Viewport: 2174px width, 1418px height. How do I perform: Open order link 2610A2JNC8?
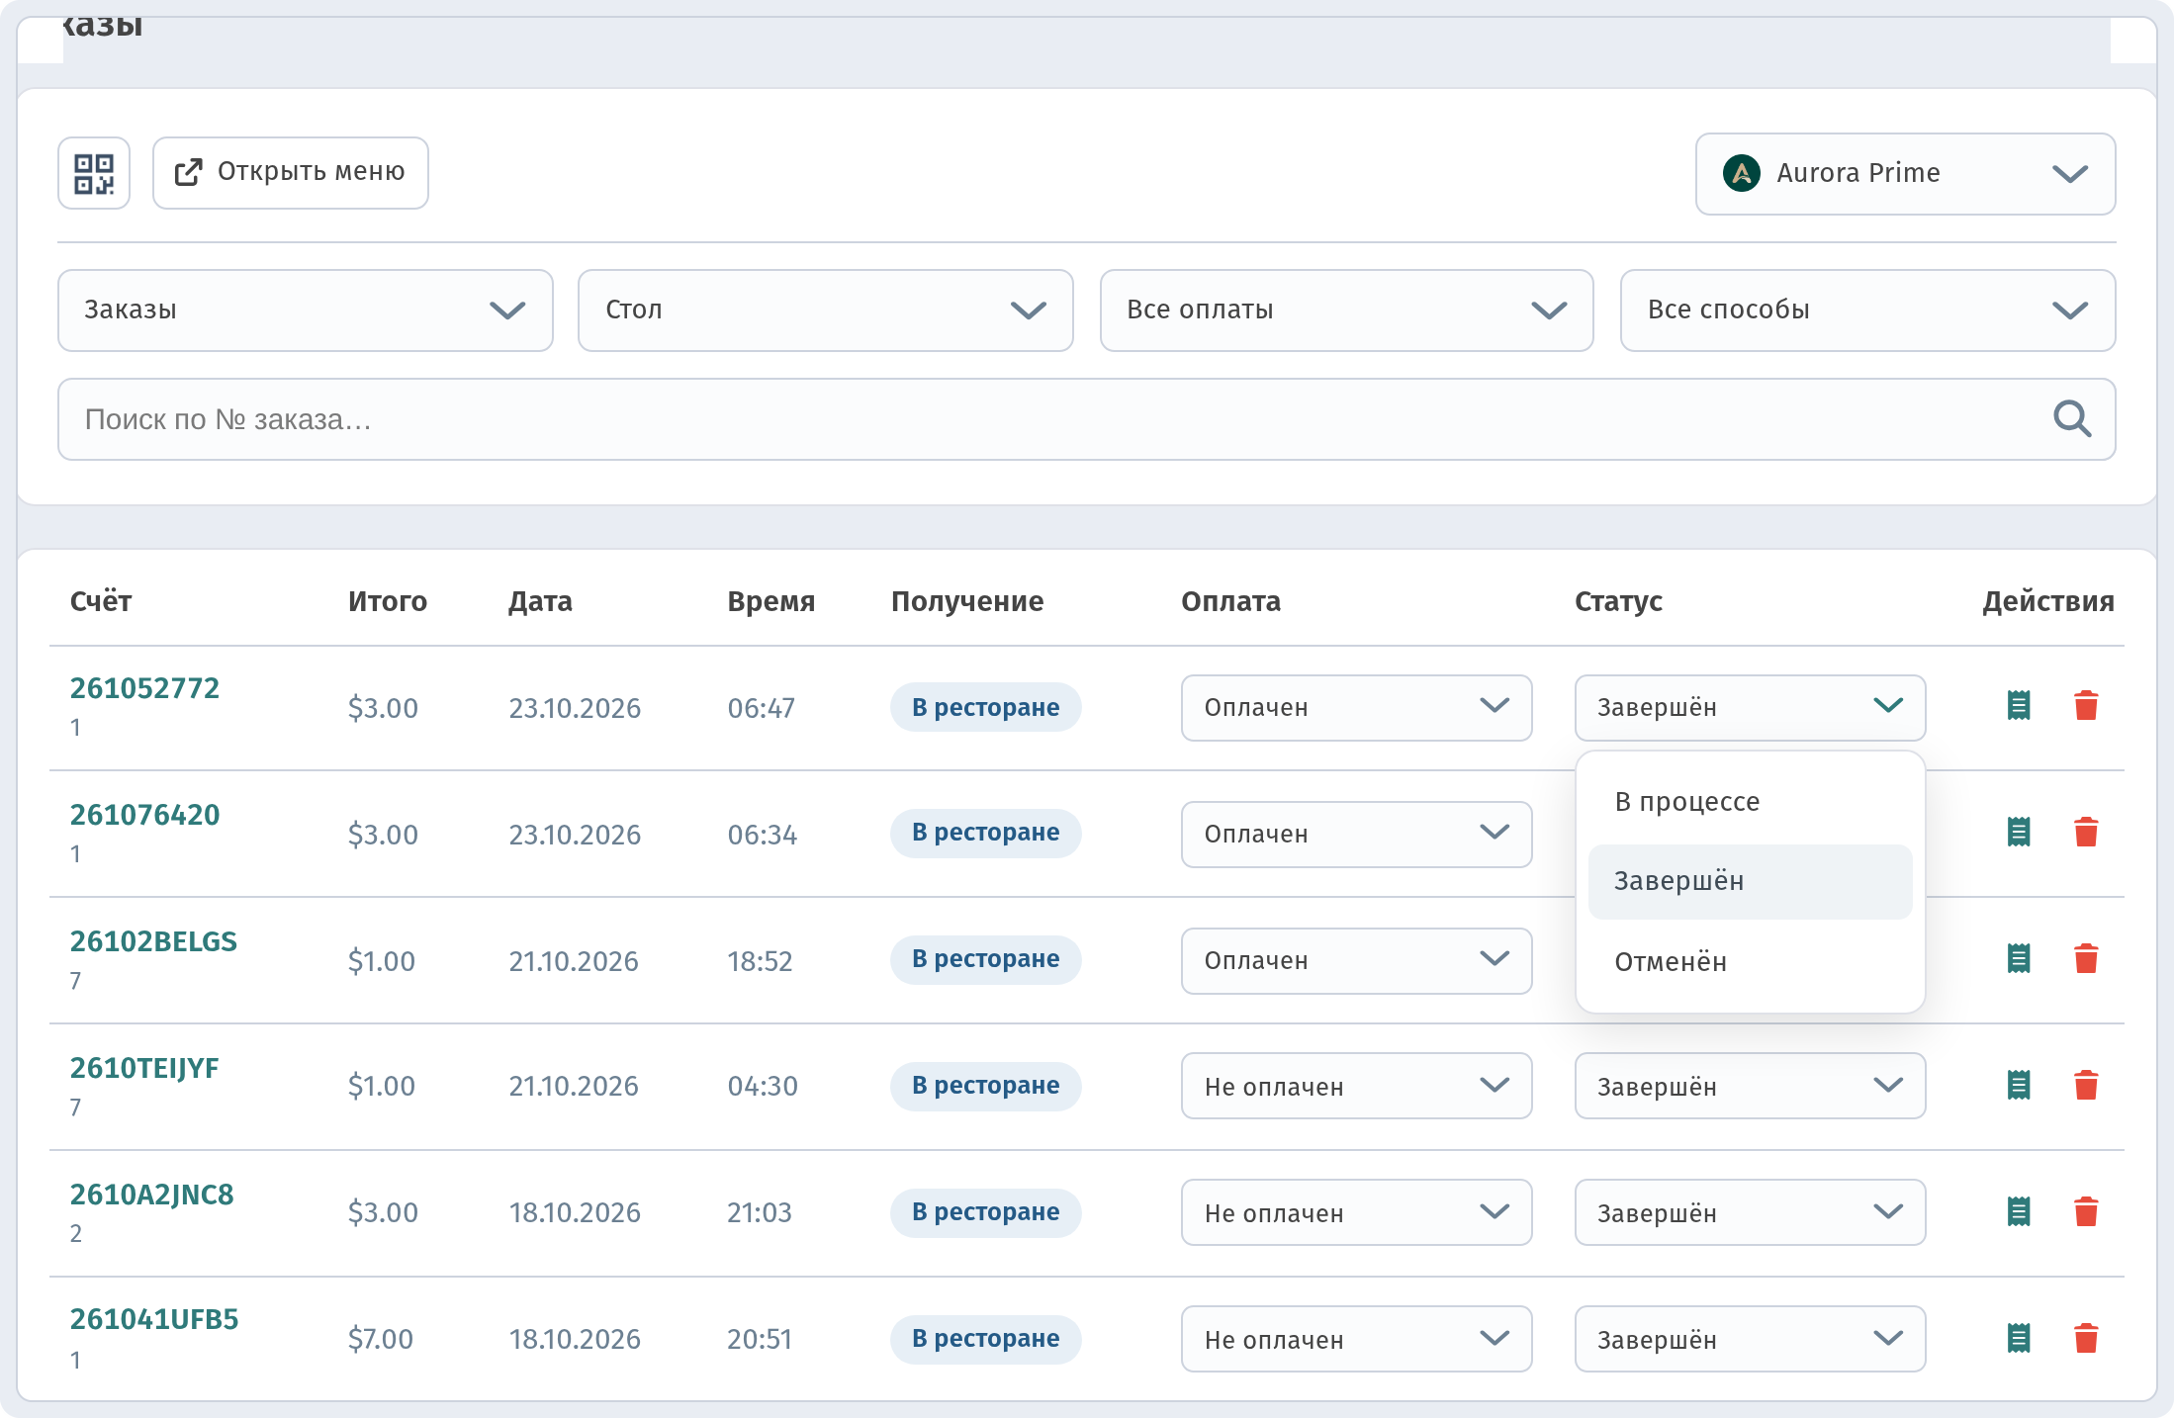(x=152, y=1195)
